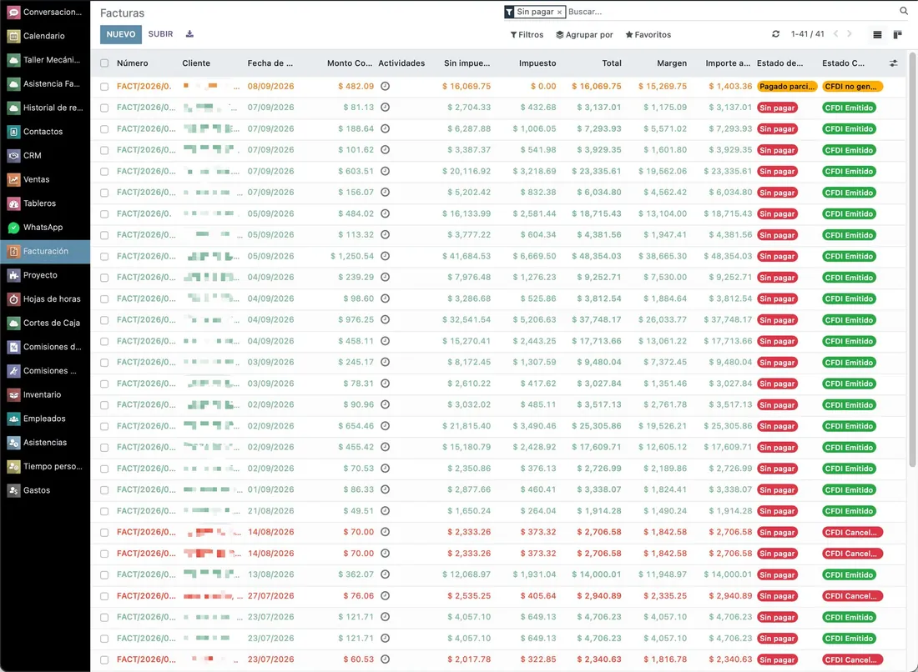This screenshot has width=918, height=672.
Task: Open Cortes de Caja in sidebar
Action: pos(45,323)
